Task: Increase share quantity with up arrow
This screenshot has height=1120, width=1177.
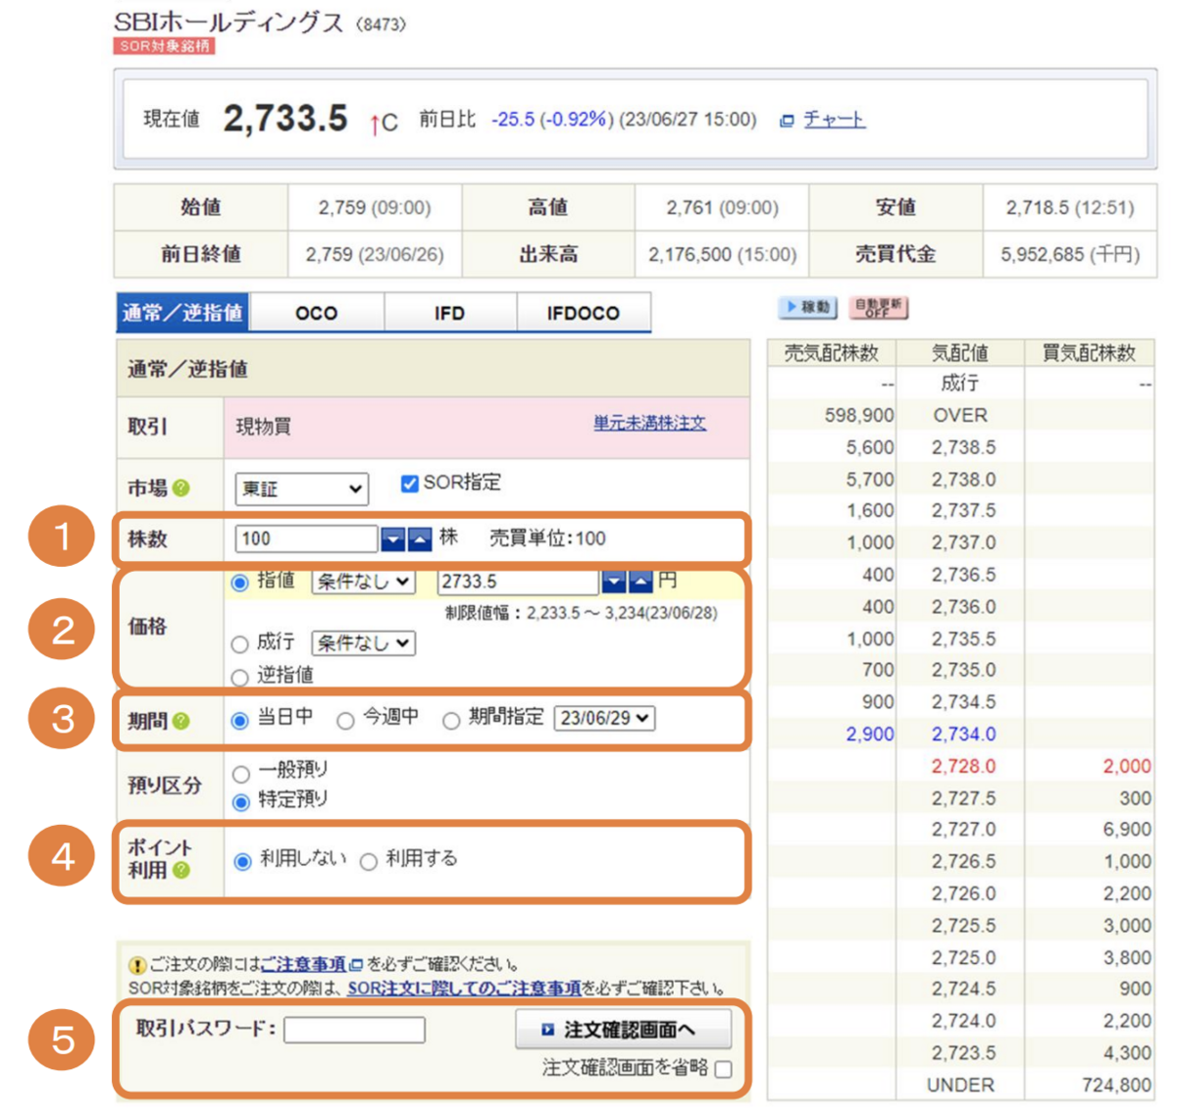Action: 419,539
